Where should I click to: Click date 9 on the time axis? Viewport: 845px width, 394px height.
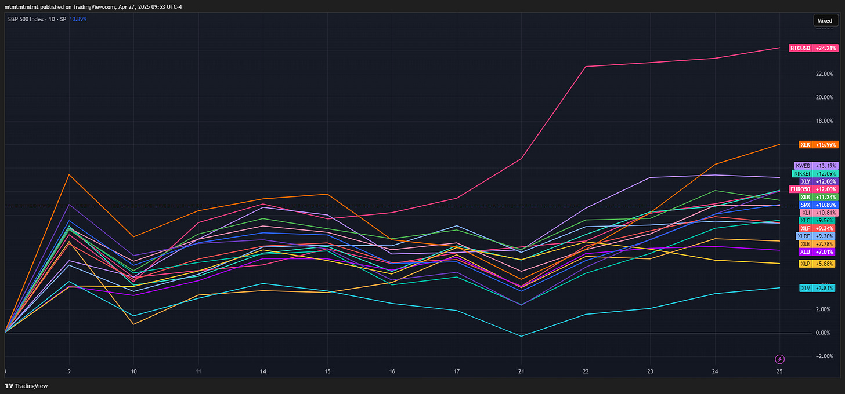[x=70, y=371]
